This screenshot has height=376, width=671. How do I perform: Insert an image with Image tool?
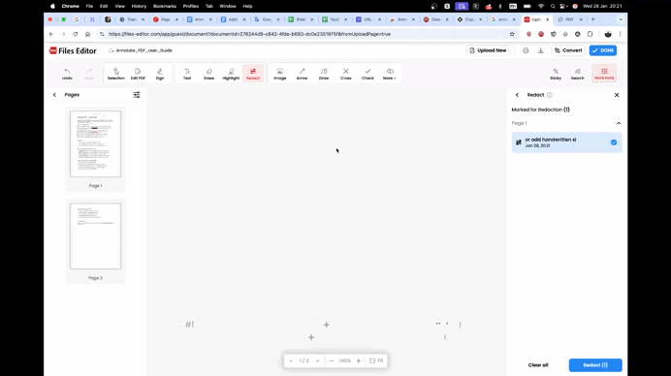(x=280, y=74)
